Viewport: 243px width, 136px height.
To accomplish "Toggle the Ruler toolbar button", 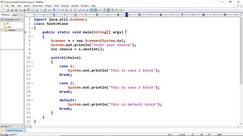I will (x=92, y=10).
